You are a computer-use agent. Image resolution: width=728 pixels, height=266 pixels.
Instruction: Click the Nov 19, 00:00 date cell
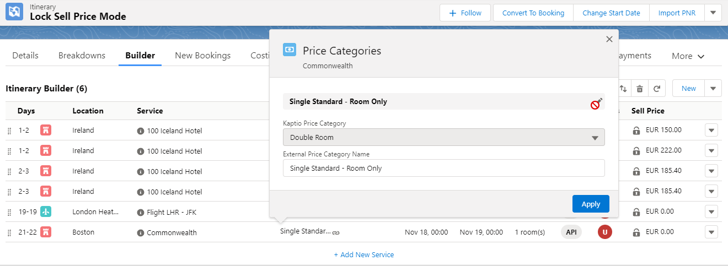pos(481,232)
